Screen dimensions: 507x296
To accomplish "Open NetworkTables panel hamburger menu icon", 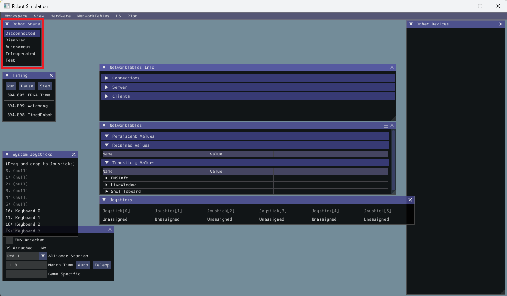I will [x=386, y=126].
